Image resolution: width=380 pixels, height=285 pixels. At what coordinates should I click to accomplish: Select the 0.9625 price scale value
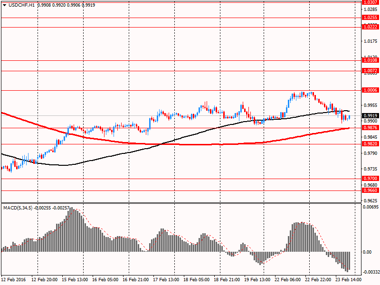[370, 200]
